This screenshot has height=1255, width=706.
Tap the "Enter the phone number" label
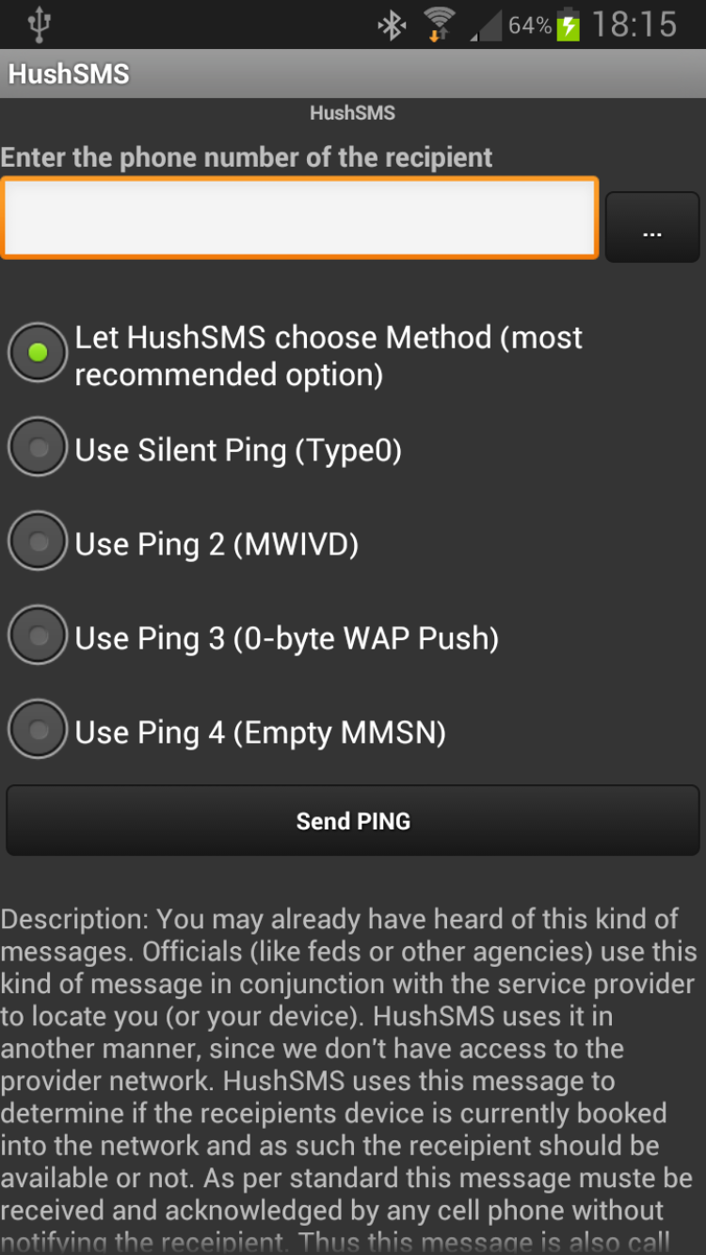click(247, 157)
